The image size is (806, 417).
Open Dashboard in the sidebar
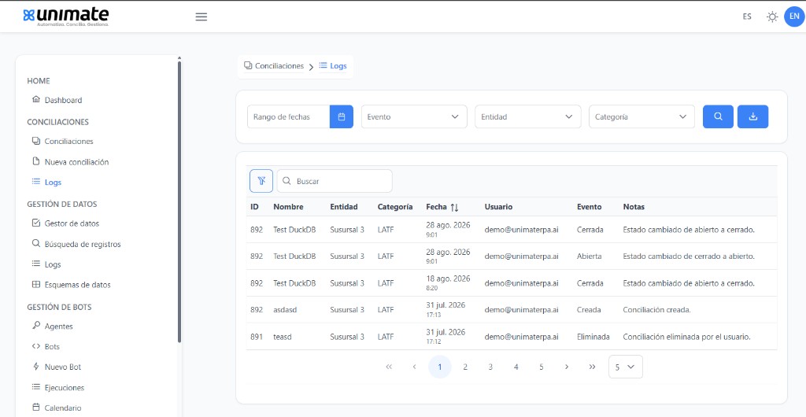coord(63,100)
